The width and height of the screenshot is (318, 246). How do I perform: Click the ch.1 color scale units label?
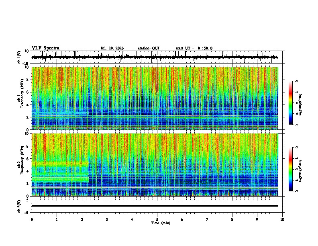[301, 105]
